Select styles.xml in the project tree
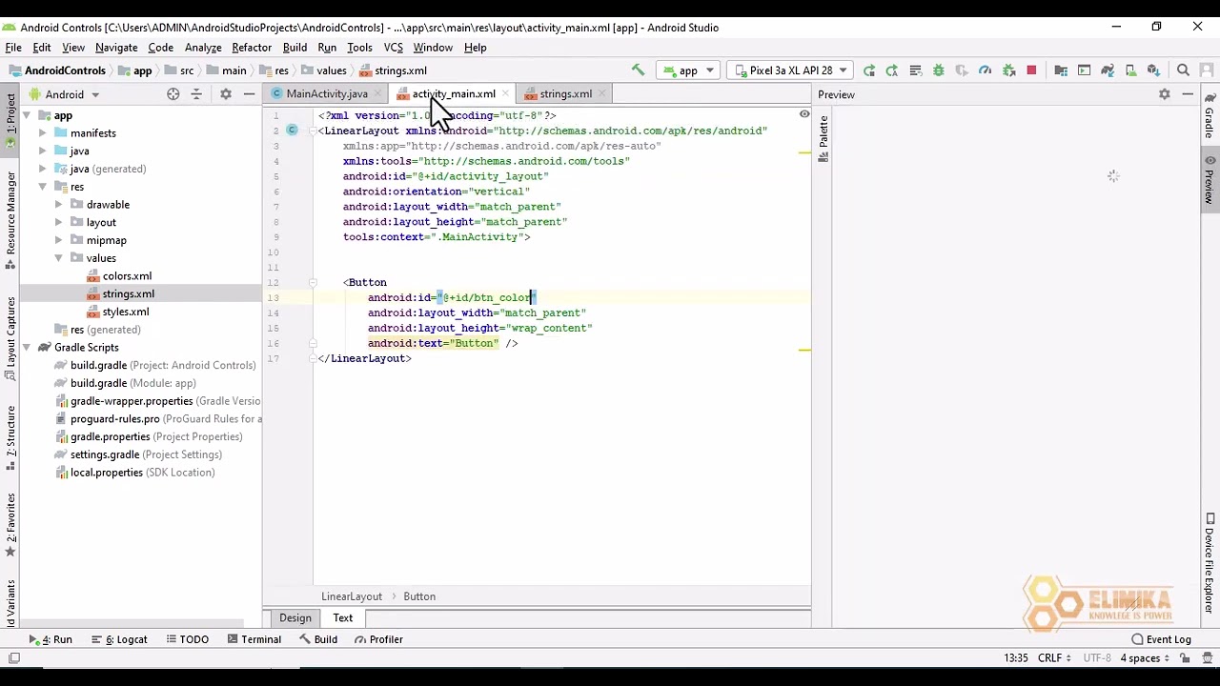 pos(117,312)
